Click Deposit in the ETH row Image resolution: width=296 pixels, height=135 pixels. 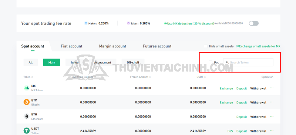pyautogui.click(x=242, y=117)
